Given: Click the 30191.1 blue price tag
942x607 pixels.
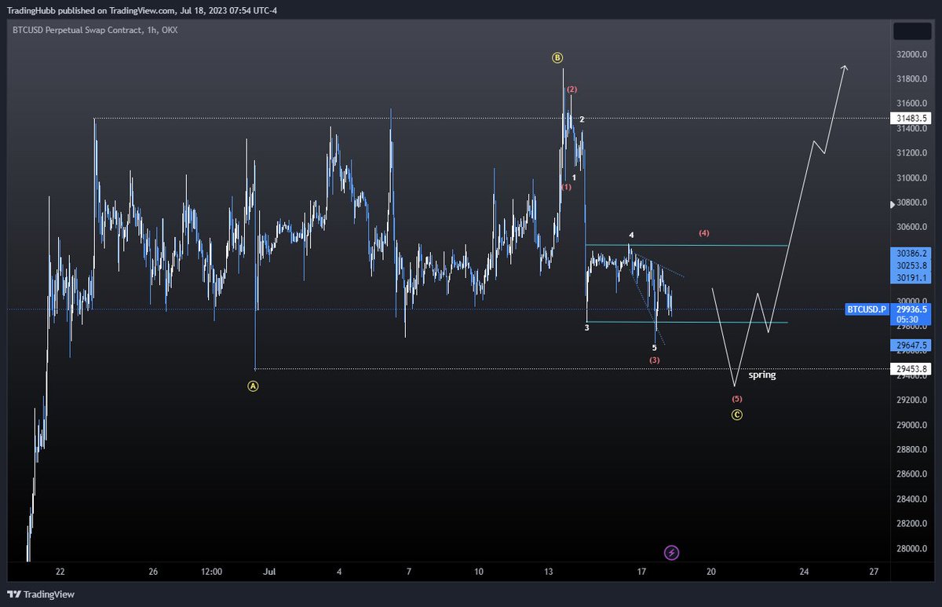Looking at the screenshot, I should [913, 277].
